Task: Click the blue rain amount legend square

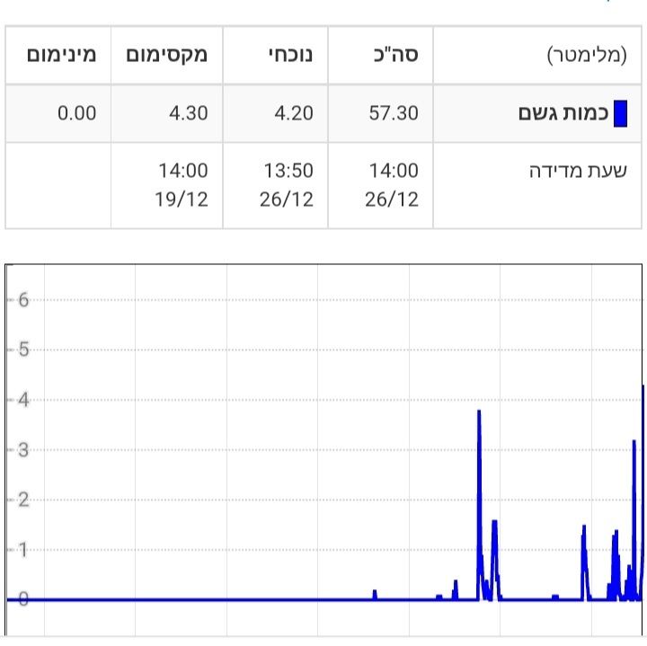Action: (x=619, y=114)
